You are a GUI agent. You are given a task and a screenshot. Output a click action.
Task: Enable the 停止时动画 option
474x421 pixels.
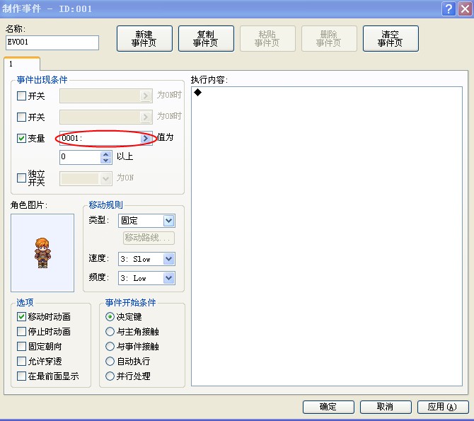tap(21, 331)
